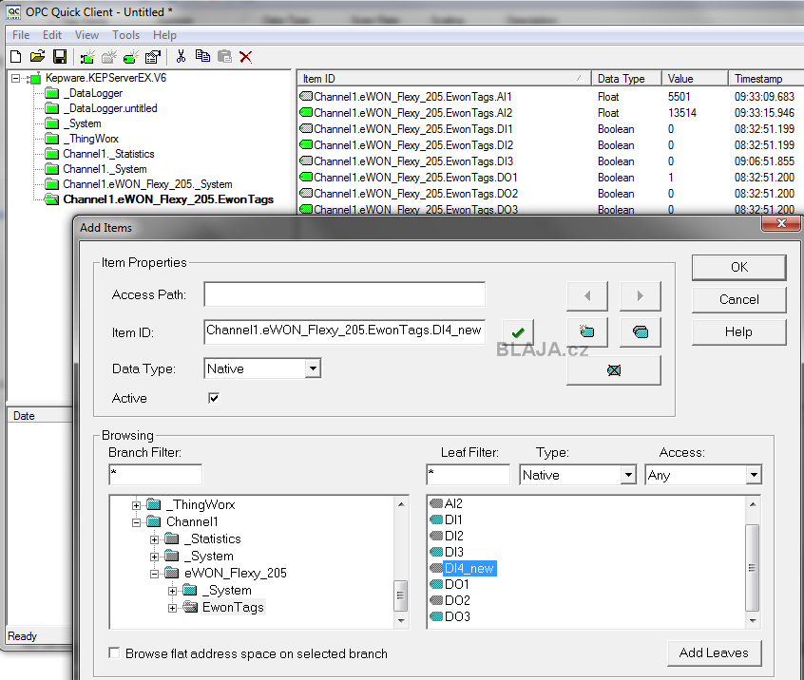
Task: Collapse the Kepware.KEPServerEX.V6 tree node
Action: (x=16, y=79)
